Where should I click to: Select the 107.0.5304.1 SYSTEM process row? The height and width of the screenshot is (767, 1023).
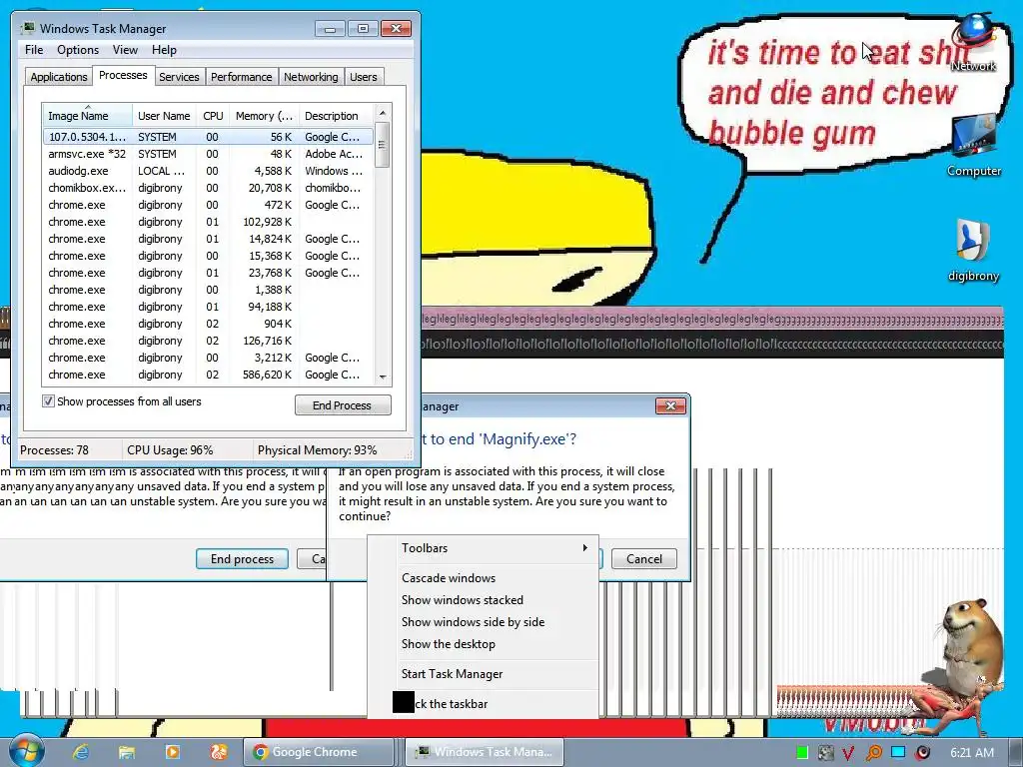(208, 136)
